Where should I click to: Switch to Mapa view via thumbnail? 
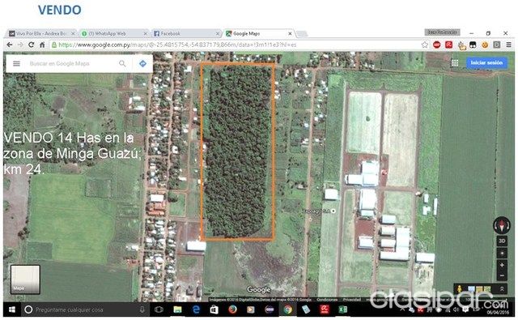[x=25, y=279]
